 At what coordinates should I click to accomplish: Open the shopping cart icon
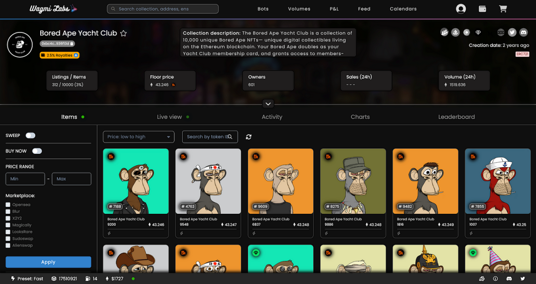click(503, 9)
